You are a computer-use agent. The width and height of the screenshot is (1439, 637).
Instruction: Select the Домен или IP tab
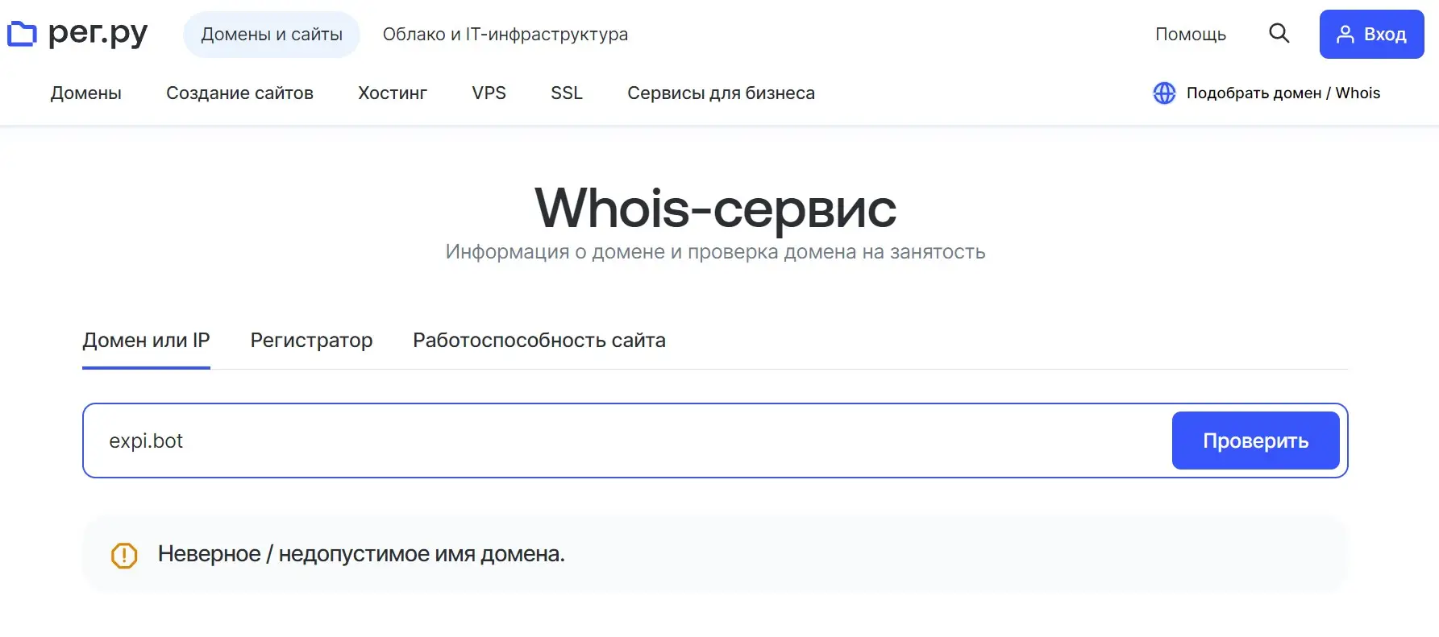(x=146, y=341)
